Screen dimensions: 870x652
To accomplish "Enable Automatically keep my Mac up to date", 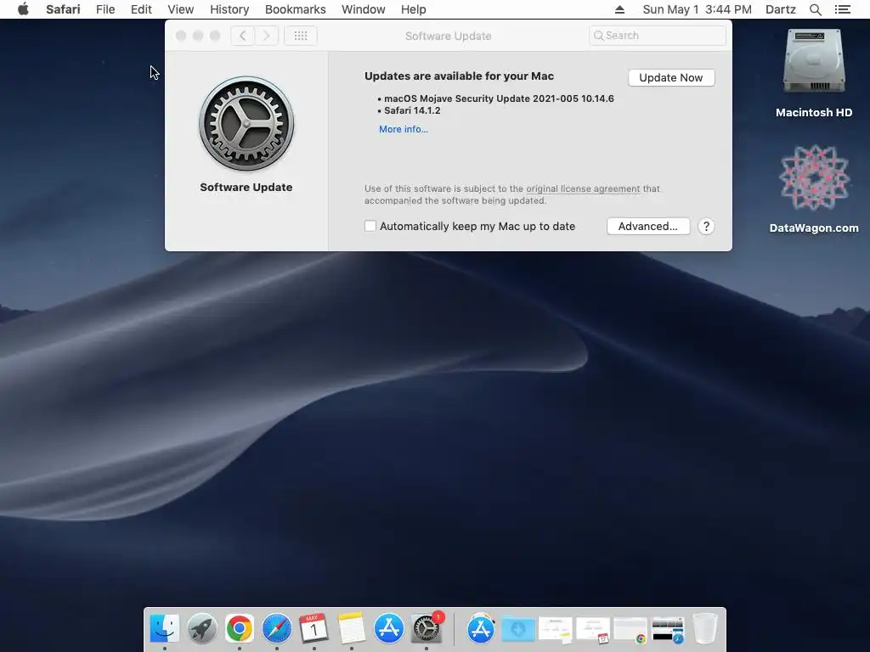I will click(370, 226).
